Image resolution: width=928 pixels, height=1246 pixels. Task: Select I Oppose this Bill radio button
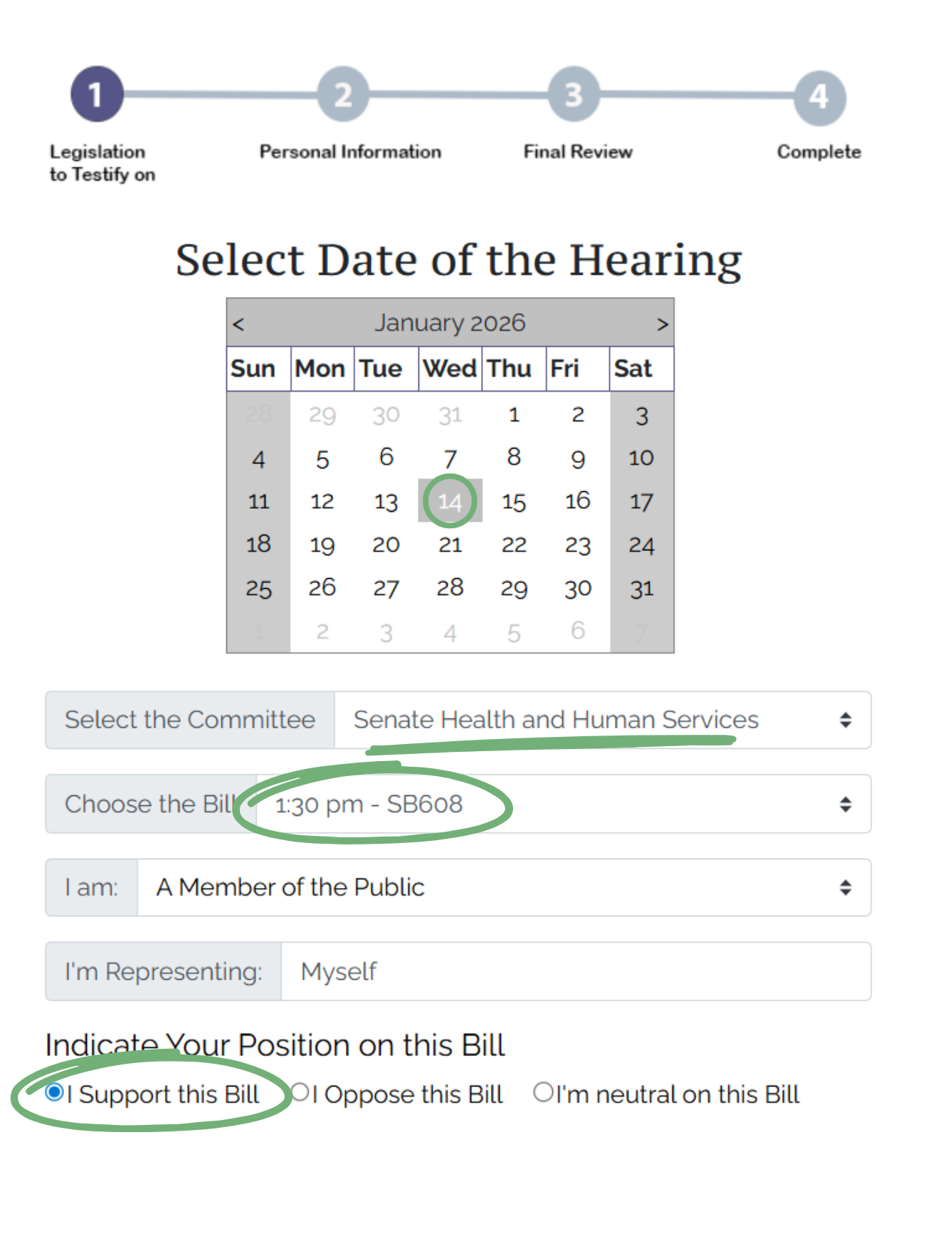(300, 1091)
